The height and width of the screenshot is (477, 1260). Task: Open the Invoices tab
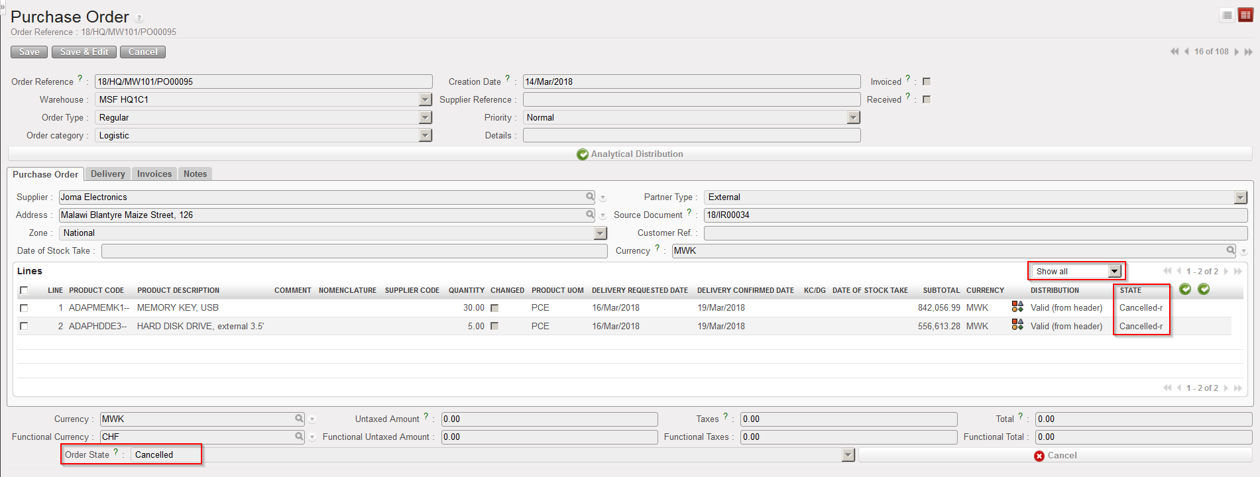click(154, 174)
